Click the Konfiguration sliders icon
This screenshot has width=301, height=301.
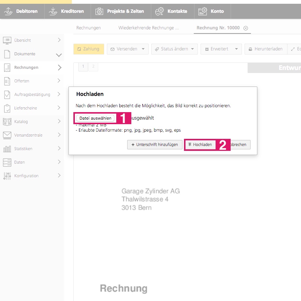7,176
